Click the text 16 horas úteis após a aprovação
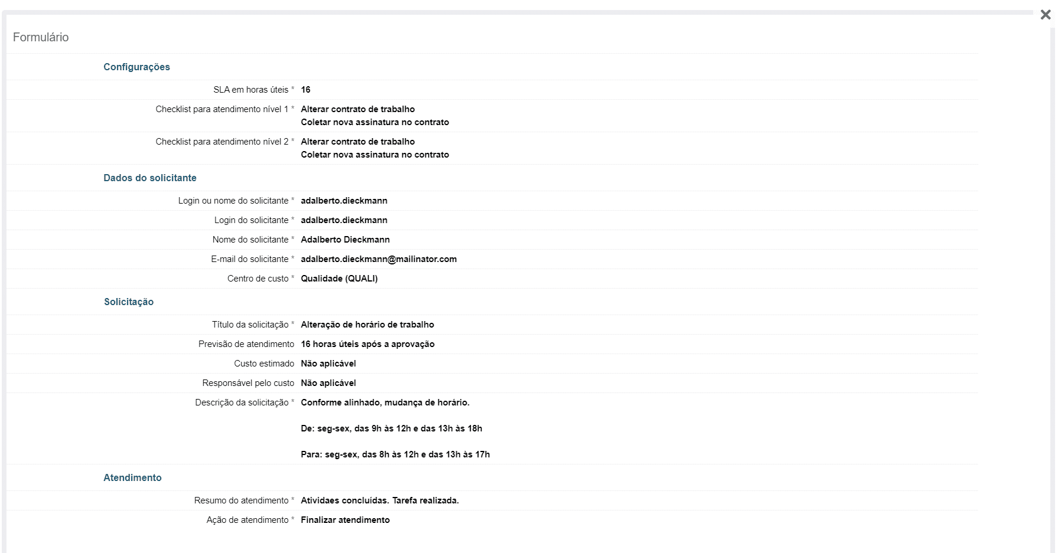Image resolution: width=1058 pixels, height=553 pixels. click(367, 344)
